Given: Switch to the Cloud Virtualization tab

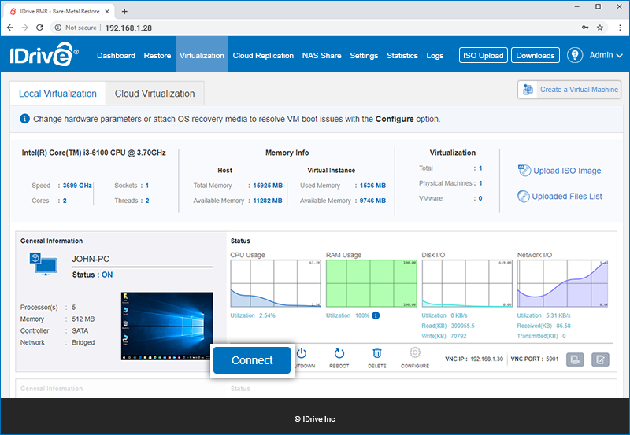Looking at the screenshot, I should click(x=154, y=93).
